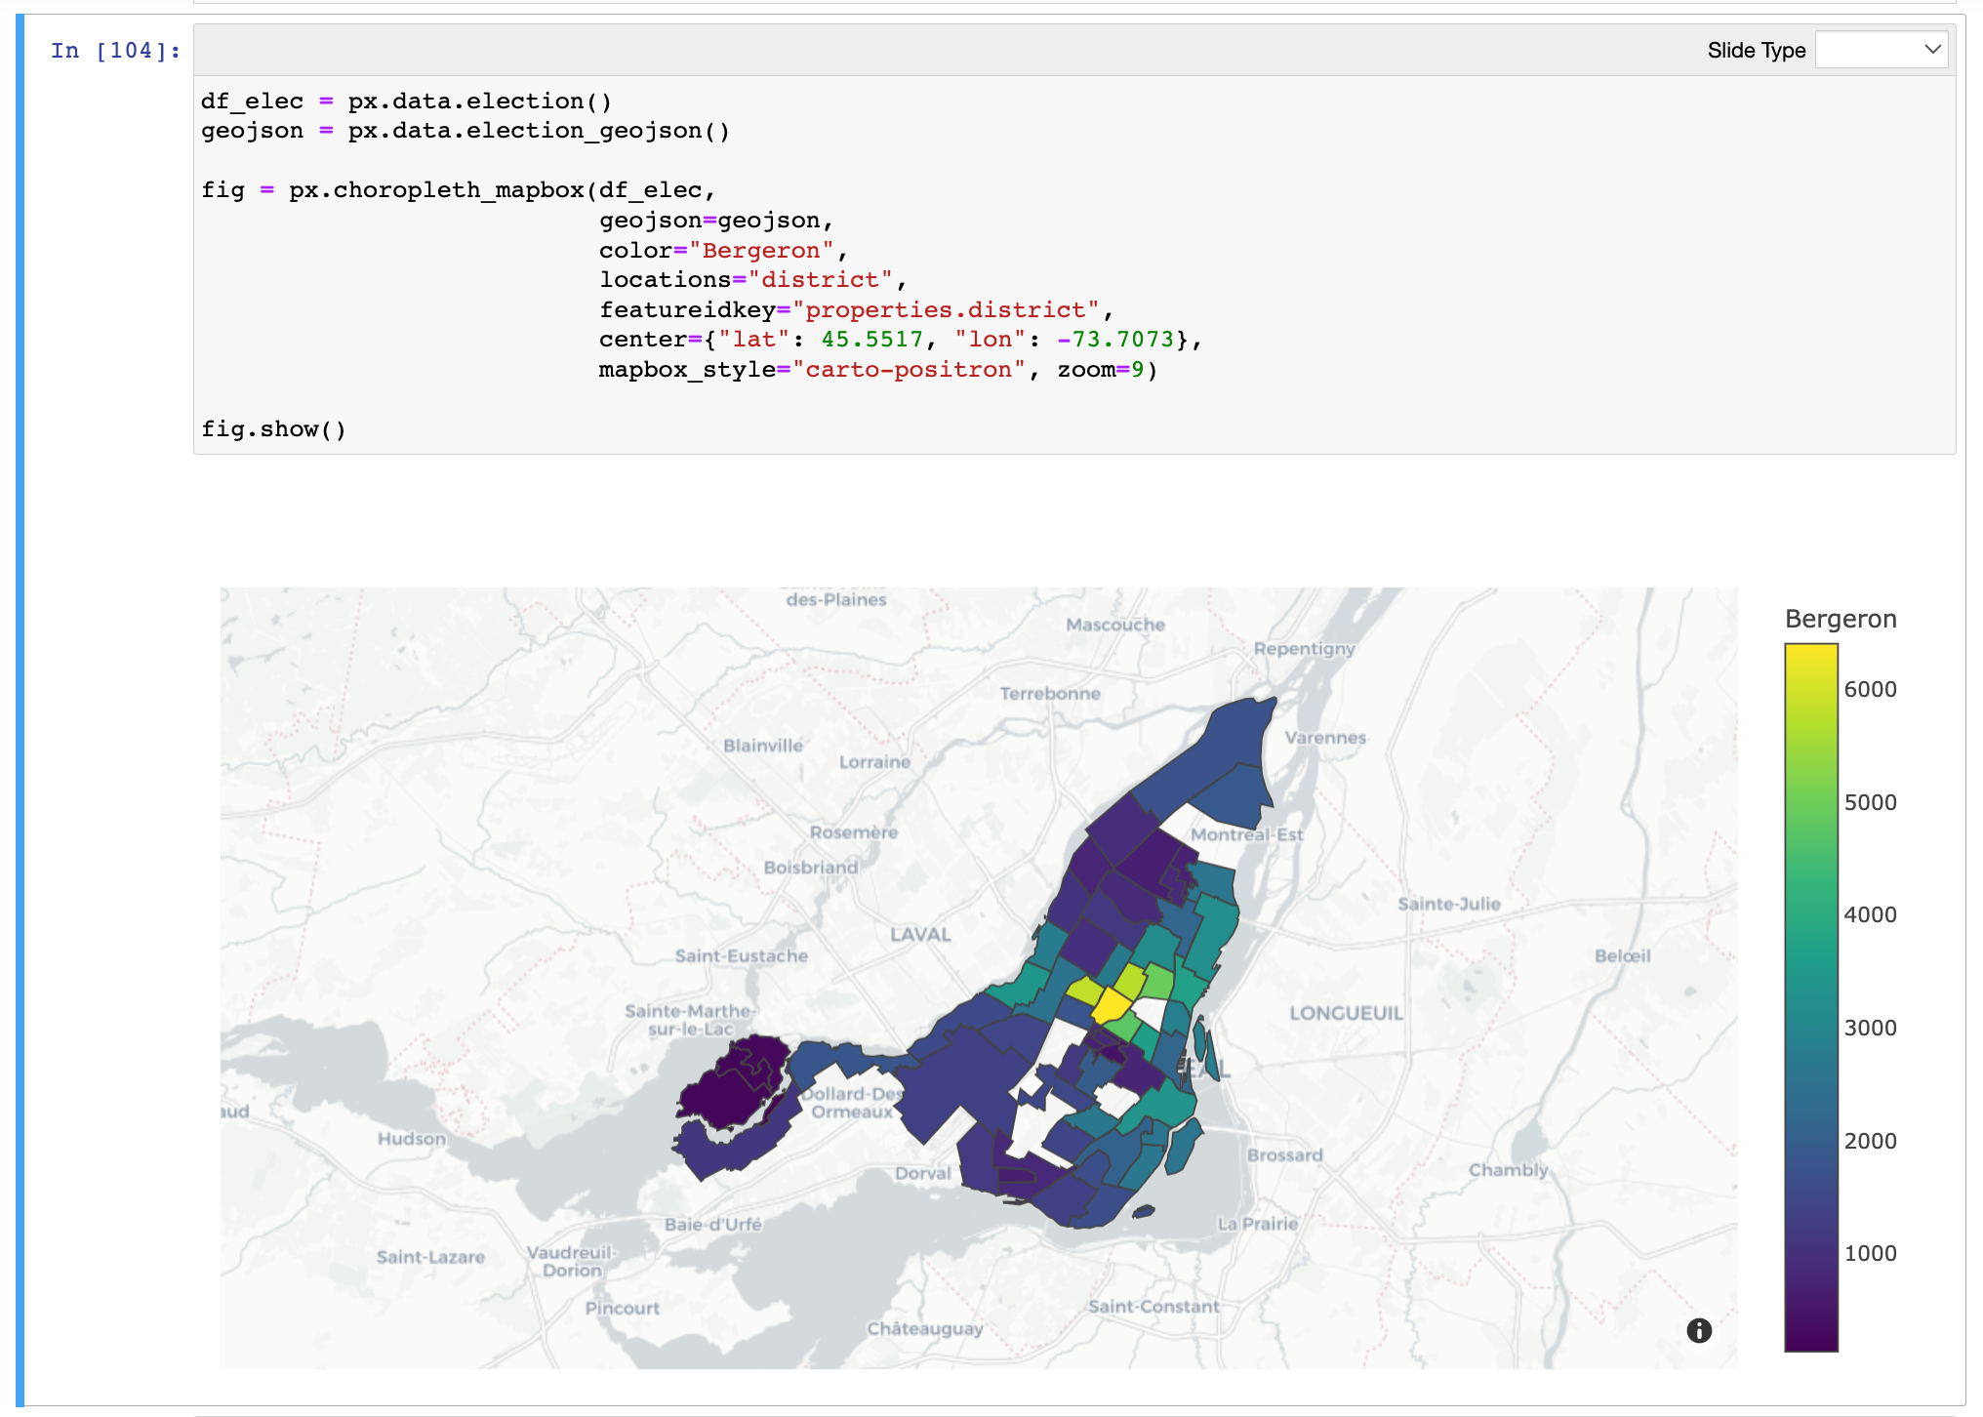Click the In [104] cell prompt

[115, 51]
